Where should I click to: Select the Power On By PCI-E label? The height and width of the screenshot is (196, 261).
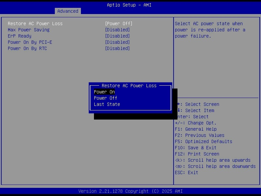click(30, 42)
